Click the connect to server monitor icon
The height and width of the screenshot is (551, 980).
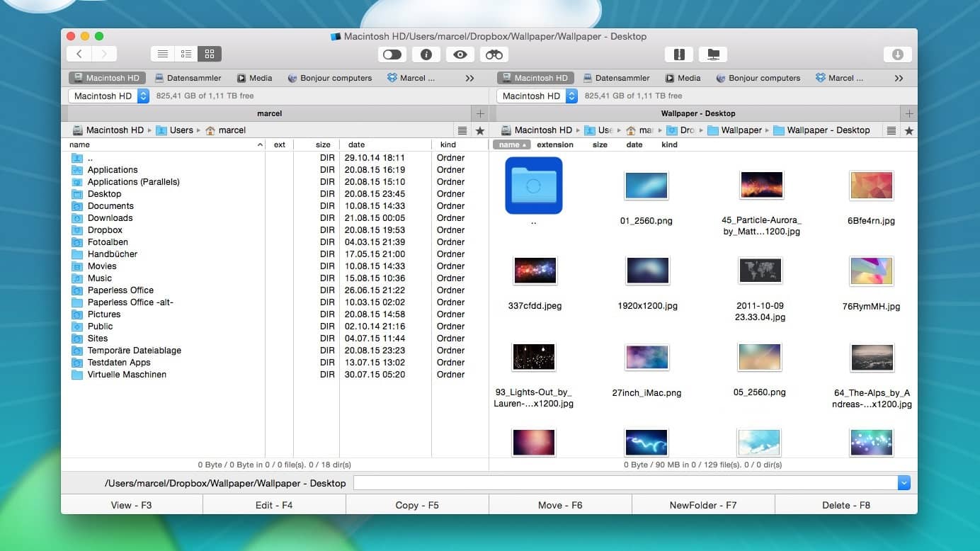click(x=713, y=55)
